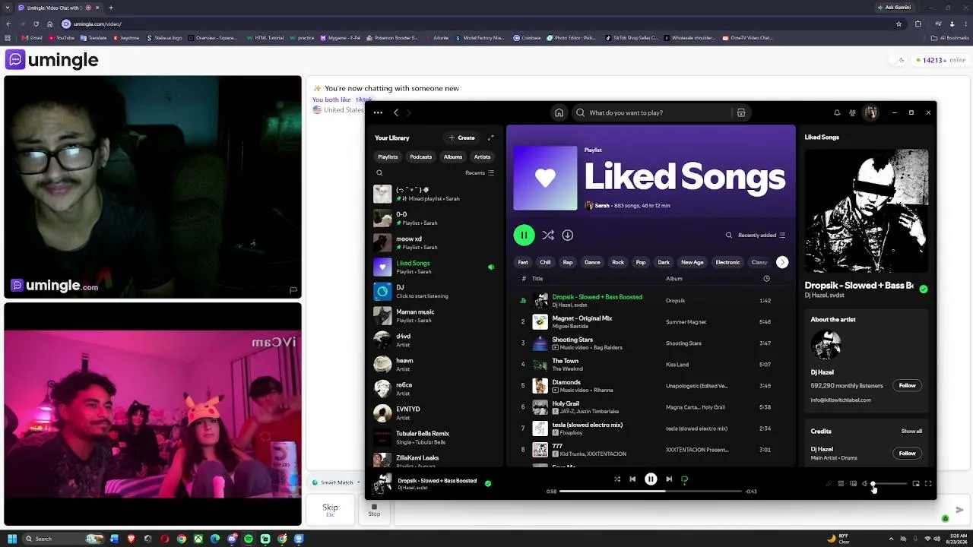Toggle Smart Shuffle beside the Liked Songs play button
This screenshot has height=547, width=973.
(548, 236)
